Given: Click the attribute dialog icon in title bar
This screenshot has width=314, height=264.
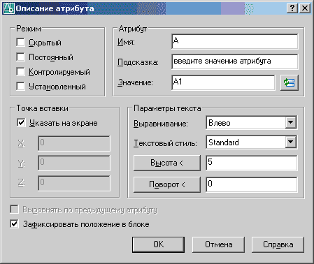Looking at the screenshot, I should pos(8,8).
